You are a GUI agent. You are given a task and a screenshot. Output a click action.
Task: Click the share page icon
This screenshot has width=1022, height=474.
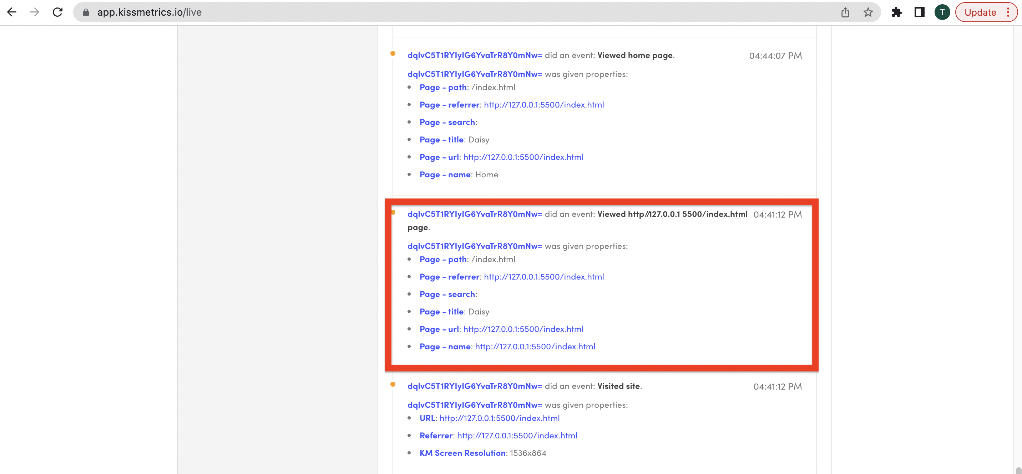(x=845, y=12)
